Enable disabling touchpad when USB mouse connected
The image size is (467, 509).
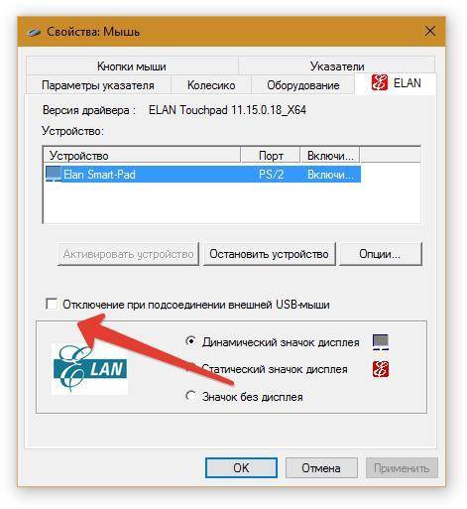coord(52,304)
